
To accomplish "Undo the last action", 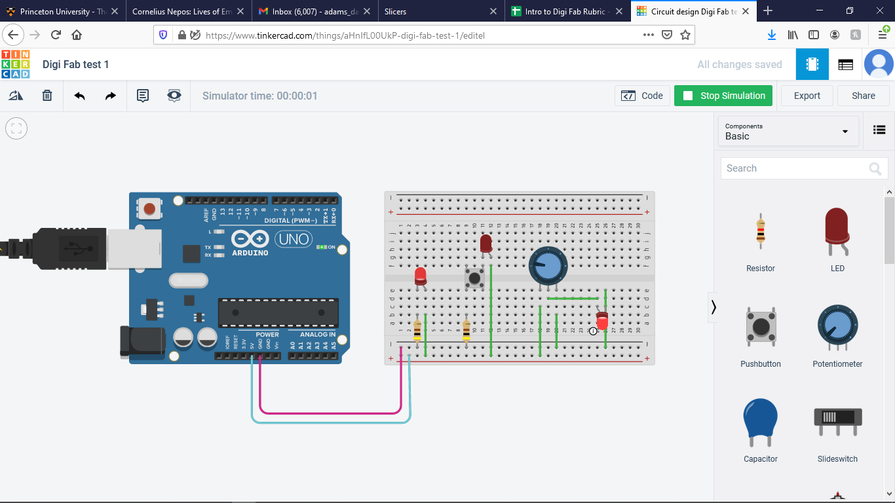I will pos(79,96).
